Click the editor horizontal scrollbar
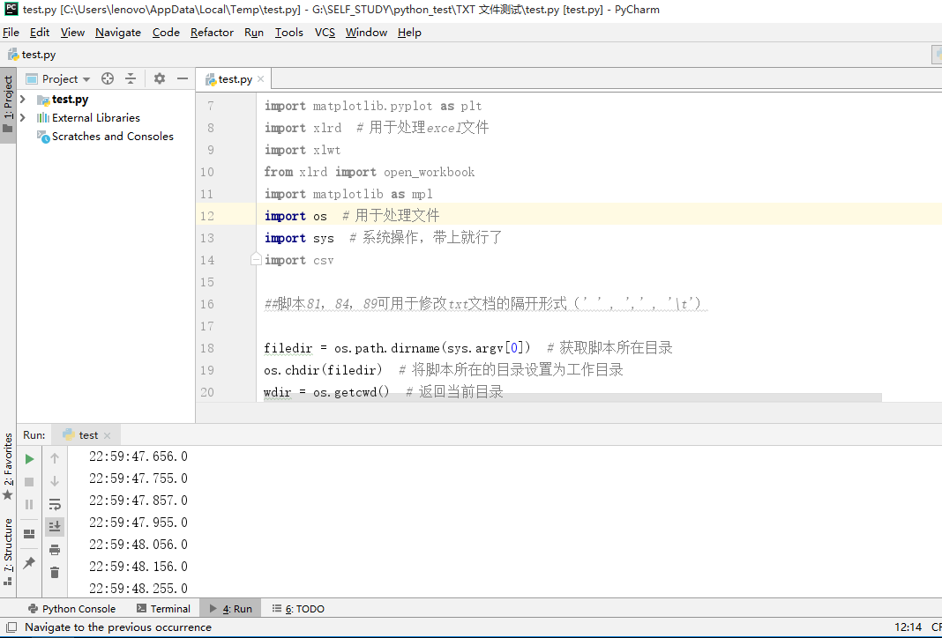Screen dimensions: 942x638 click(572, 397)
